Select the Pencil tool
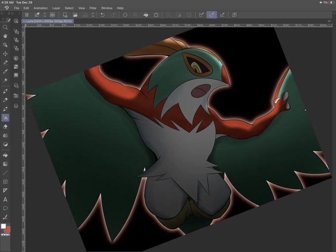 [x=5, y=100]
